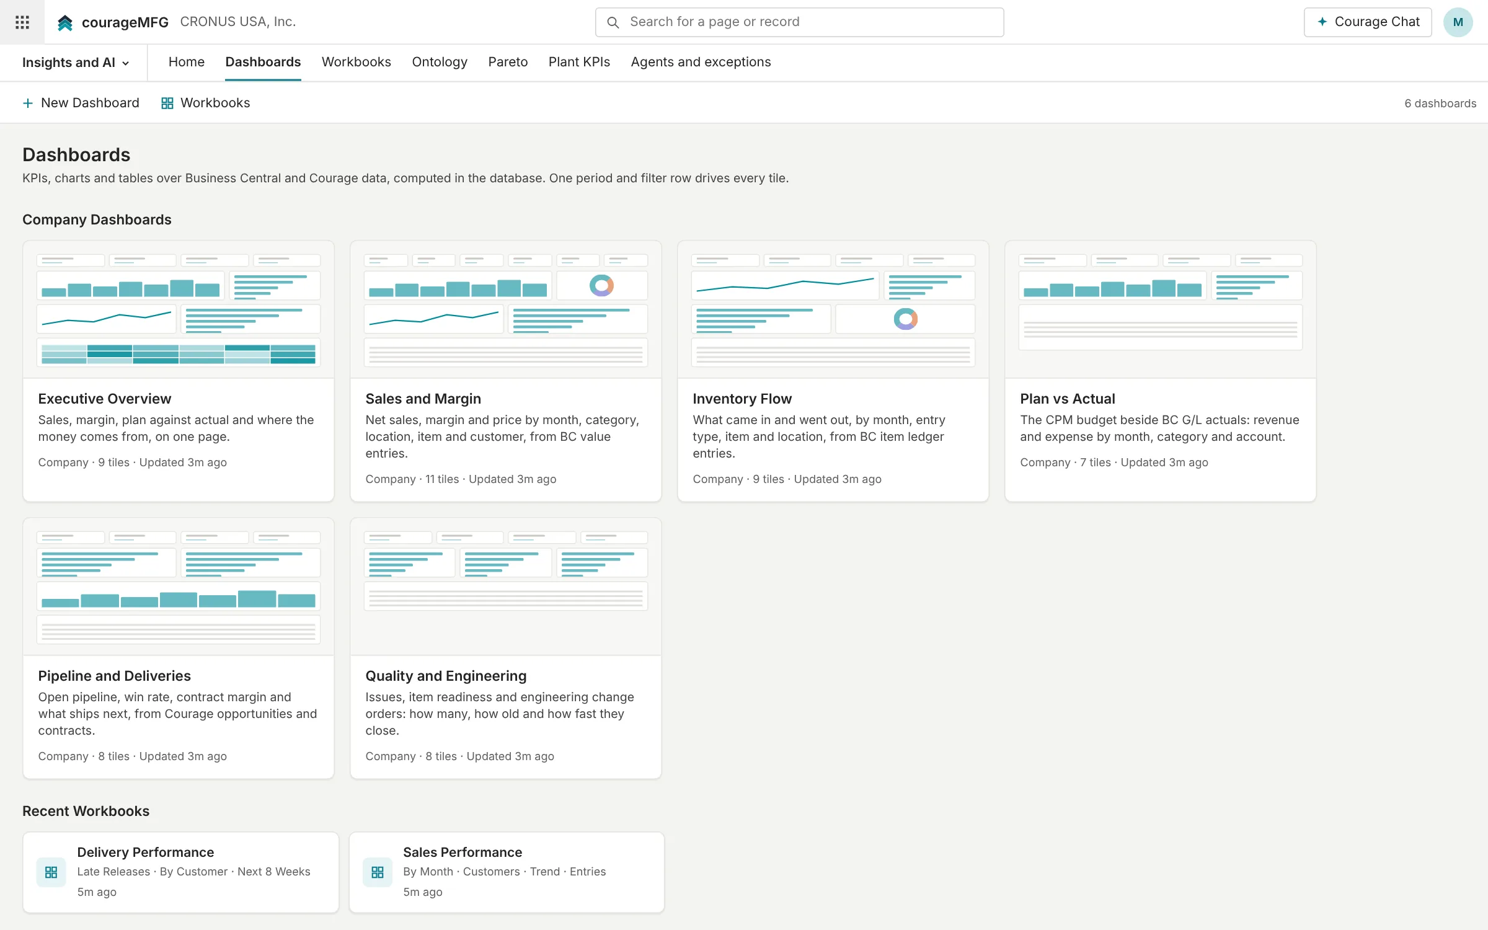
Task: Click 'Company · 7 tiles · Updated 3m ago'
Action: (x=1114, y=463)
